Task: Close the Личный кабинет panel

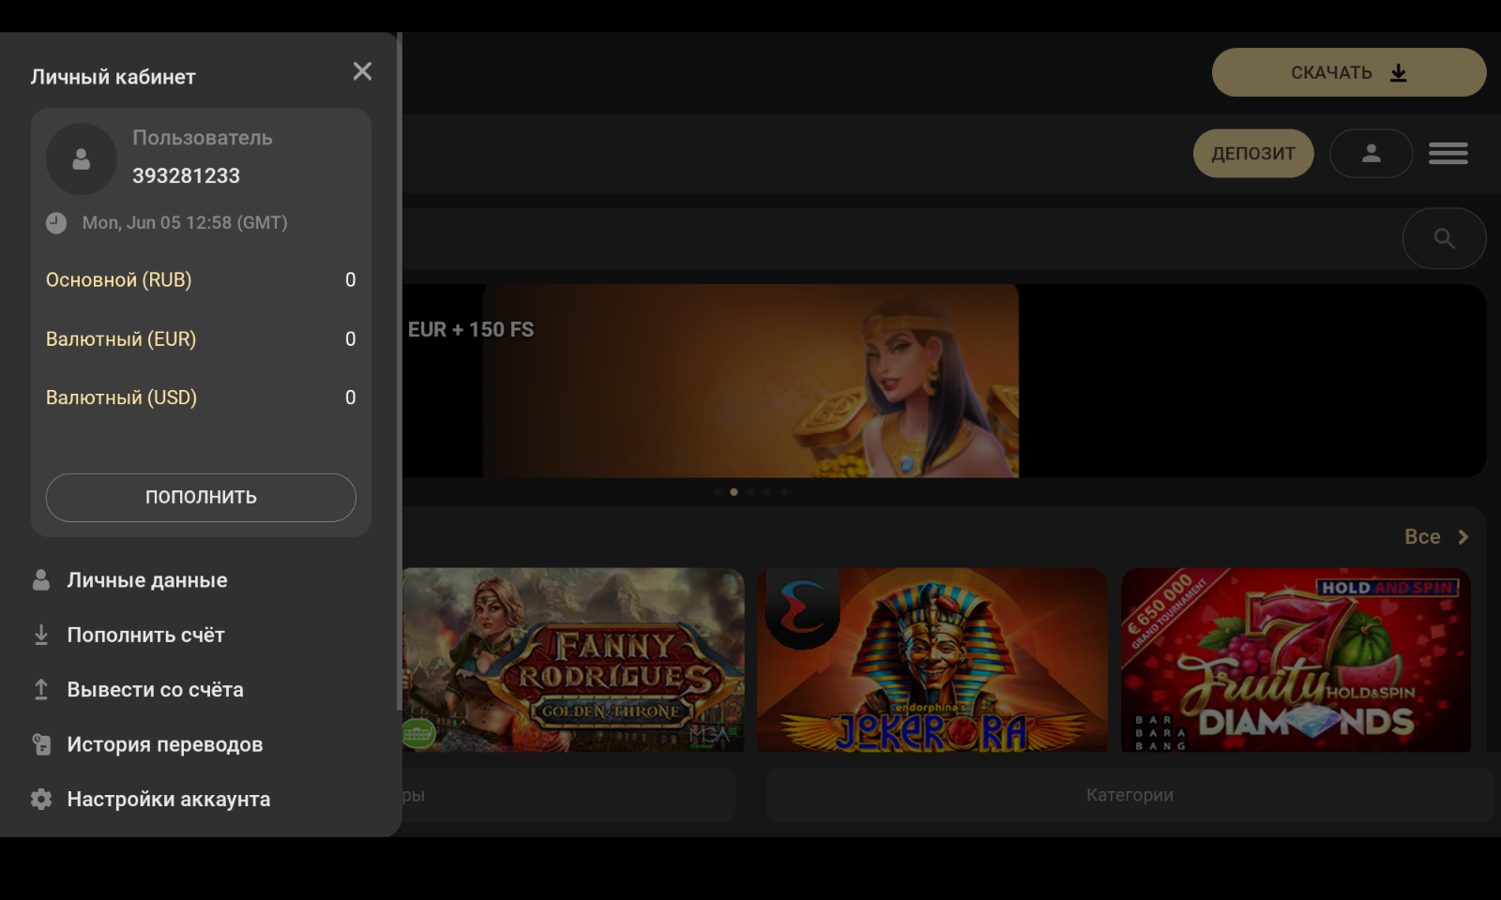Action: tap(362, 71)
